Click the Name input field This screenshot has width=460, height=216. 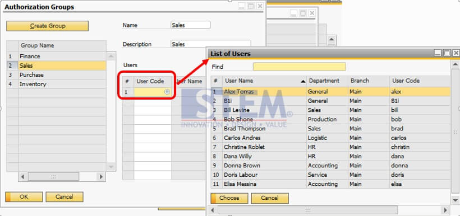(190, 25)
